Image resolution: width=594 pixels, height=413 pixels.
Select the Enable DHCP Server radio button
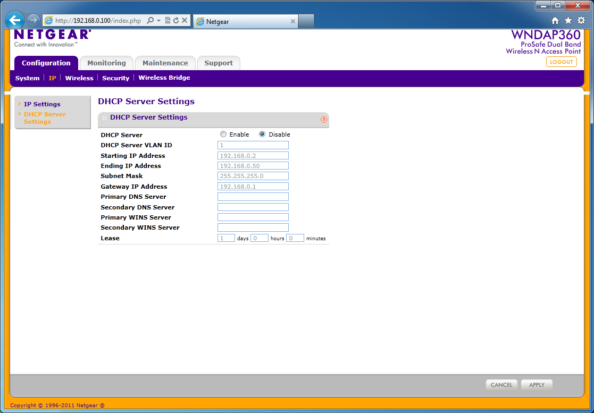(223, 134)
